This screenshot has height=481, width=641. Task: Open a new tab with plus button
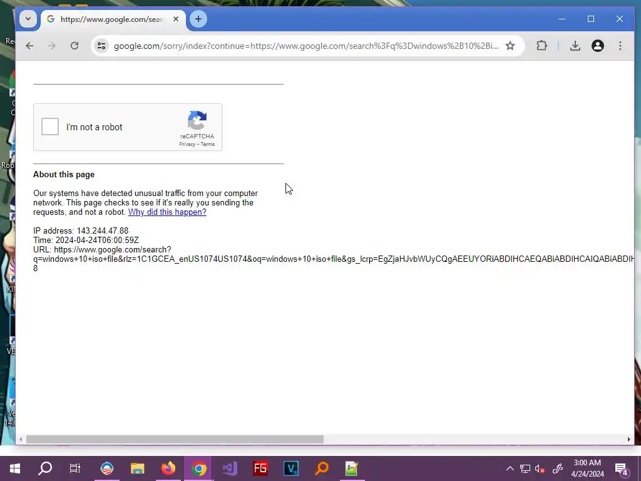pos(198,19)
